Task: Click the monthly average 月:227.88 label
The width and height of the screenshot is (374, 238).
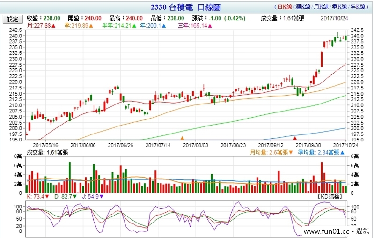Action: (x=41, y=26)
